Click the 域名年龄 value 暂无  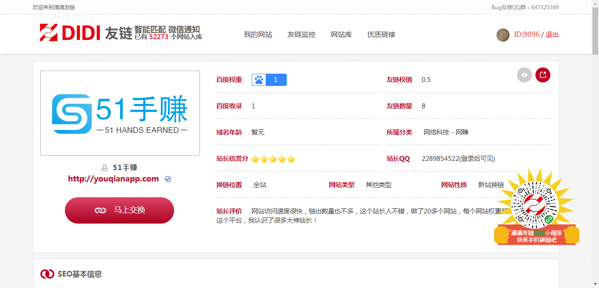tap(258, 132)
